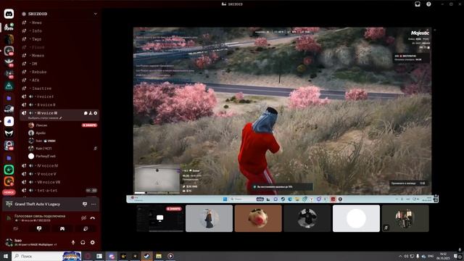Image resolution: width=464 pixels, height=261 pixels.
Task: Toggle noise suppression in voice panel
Action: click(84, 217)
